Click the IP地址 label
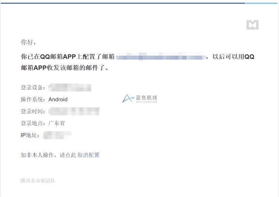 30,135
